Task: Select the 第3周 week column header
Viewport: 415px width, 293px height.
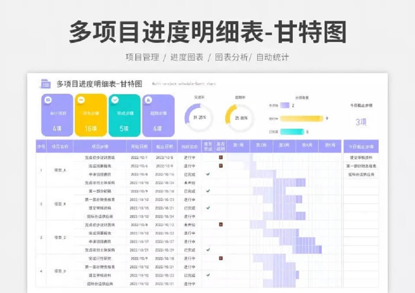Action: pyautogui.click(x=284, y=146)
